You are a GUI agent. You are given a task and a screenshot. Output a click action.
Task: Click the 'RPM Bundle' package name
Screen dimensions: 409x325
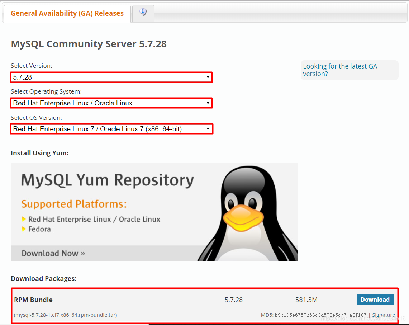point(33,300)
